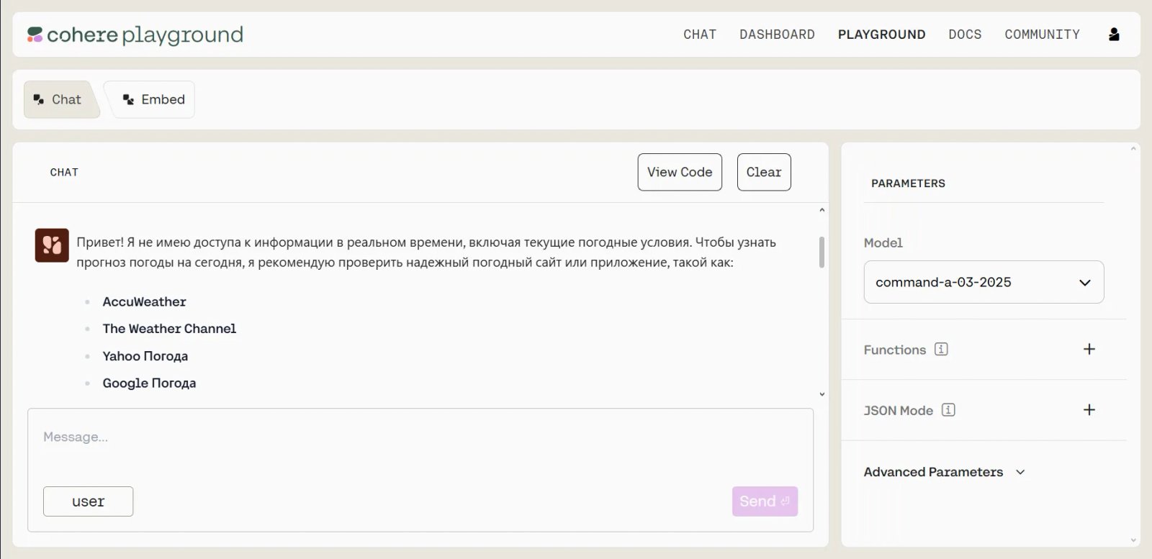Go to DASHBOARD in the top navigation
The image size is (1152, 559).
[777, 35]
